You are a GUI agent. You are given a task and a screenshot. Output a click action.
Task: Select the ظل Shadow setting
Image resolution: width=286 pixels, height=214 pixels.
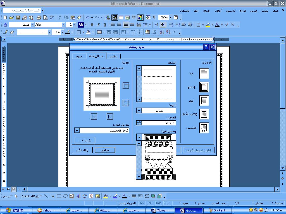pyautogui.click(x=204, y=101)
